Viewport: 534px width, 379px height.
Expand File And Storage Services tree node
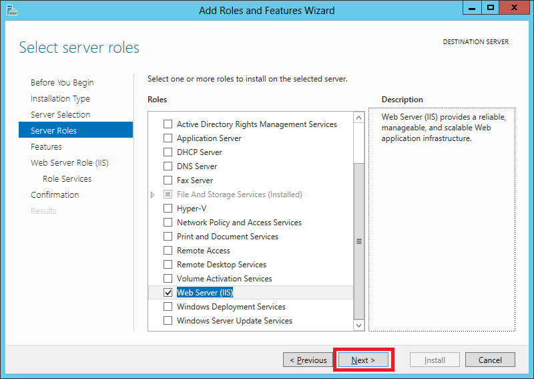click(x=153, y=195)
